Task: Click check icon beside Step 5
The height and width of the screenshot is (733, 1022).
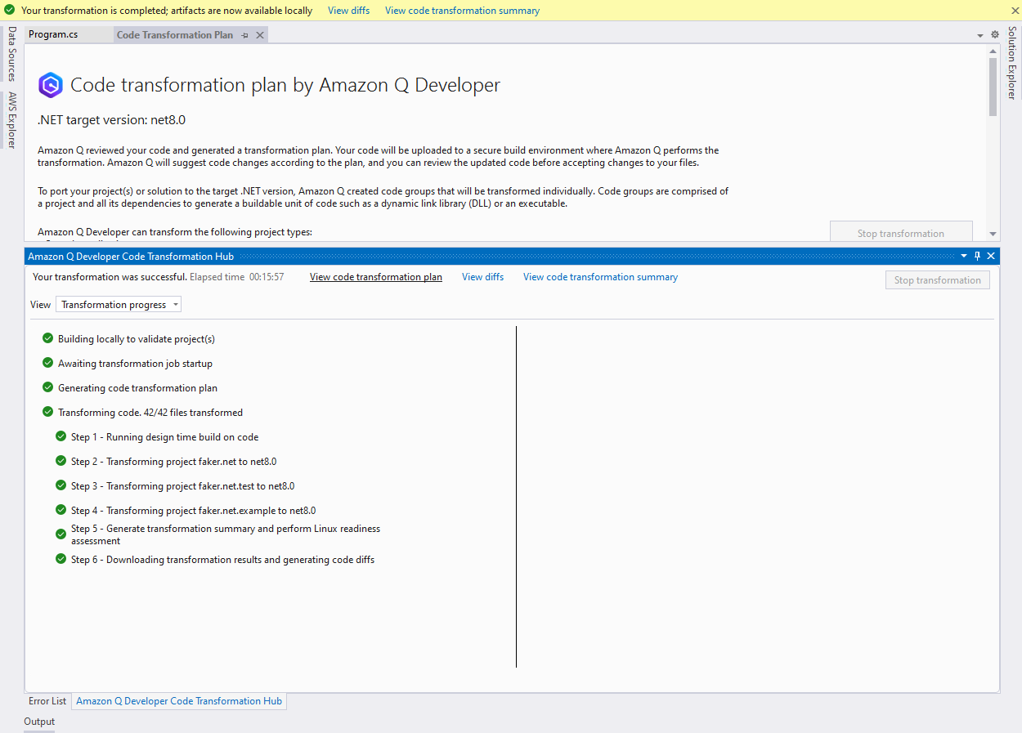Action: 61,534
